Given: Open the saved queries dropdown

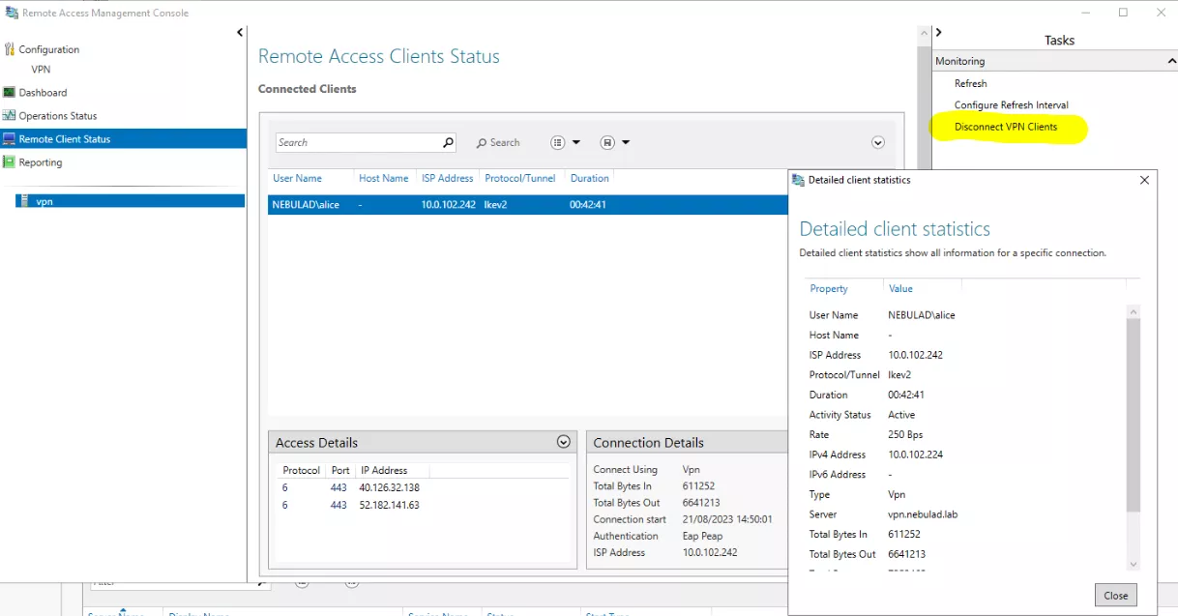Looking at the screenshot, I should pyautogui.click(x=615, y=142).
